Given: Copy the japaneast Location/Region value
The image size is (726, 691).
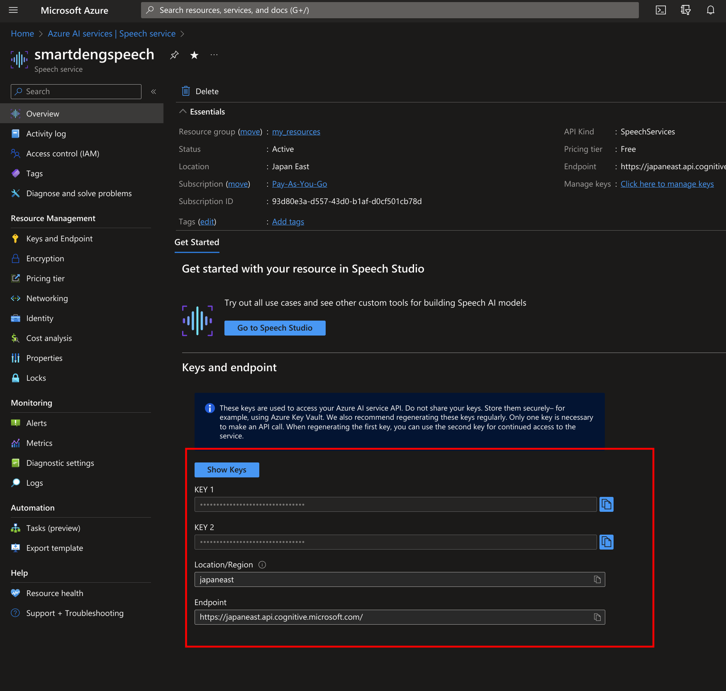Looking at the screenshot, I should pos(597,579).
